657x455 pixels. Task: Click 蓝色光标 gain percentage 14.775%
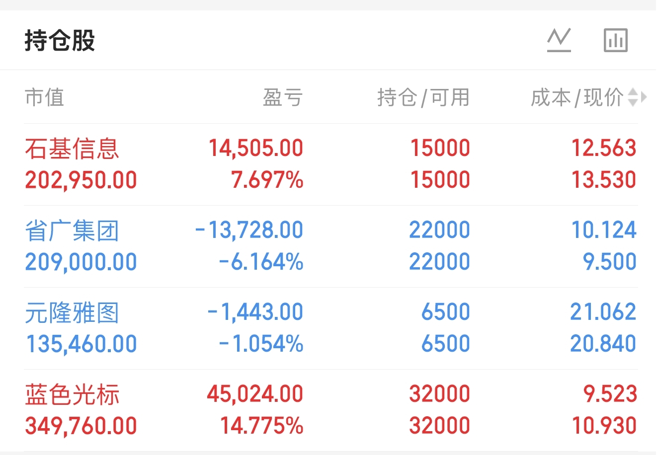[261, 426]
